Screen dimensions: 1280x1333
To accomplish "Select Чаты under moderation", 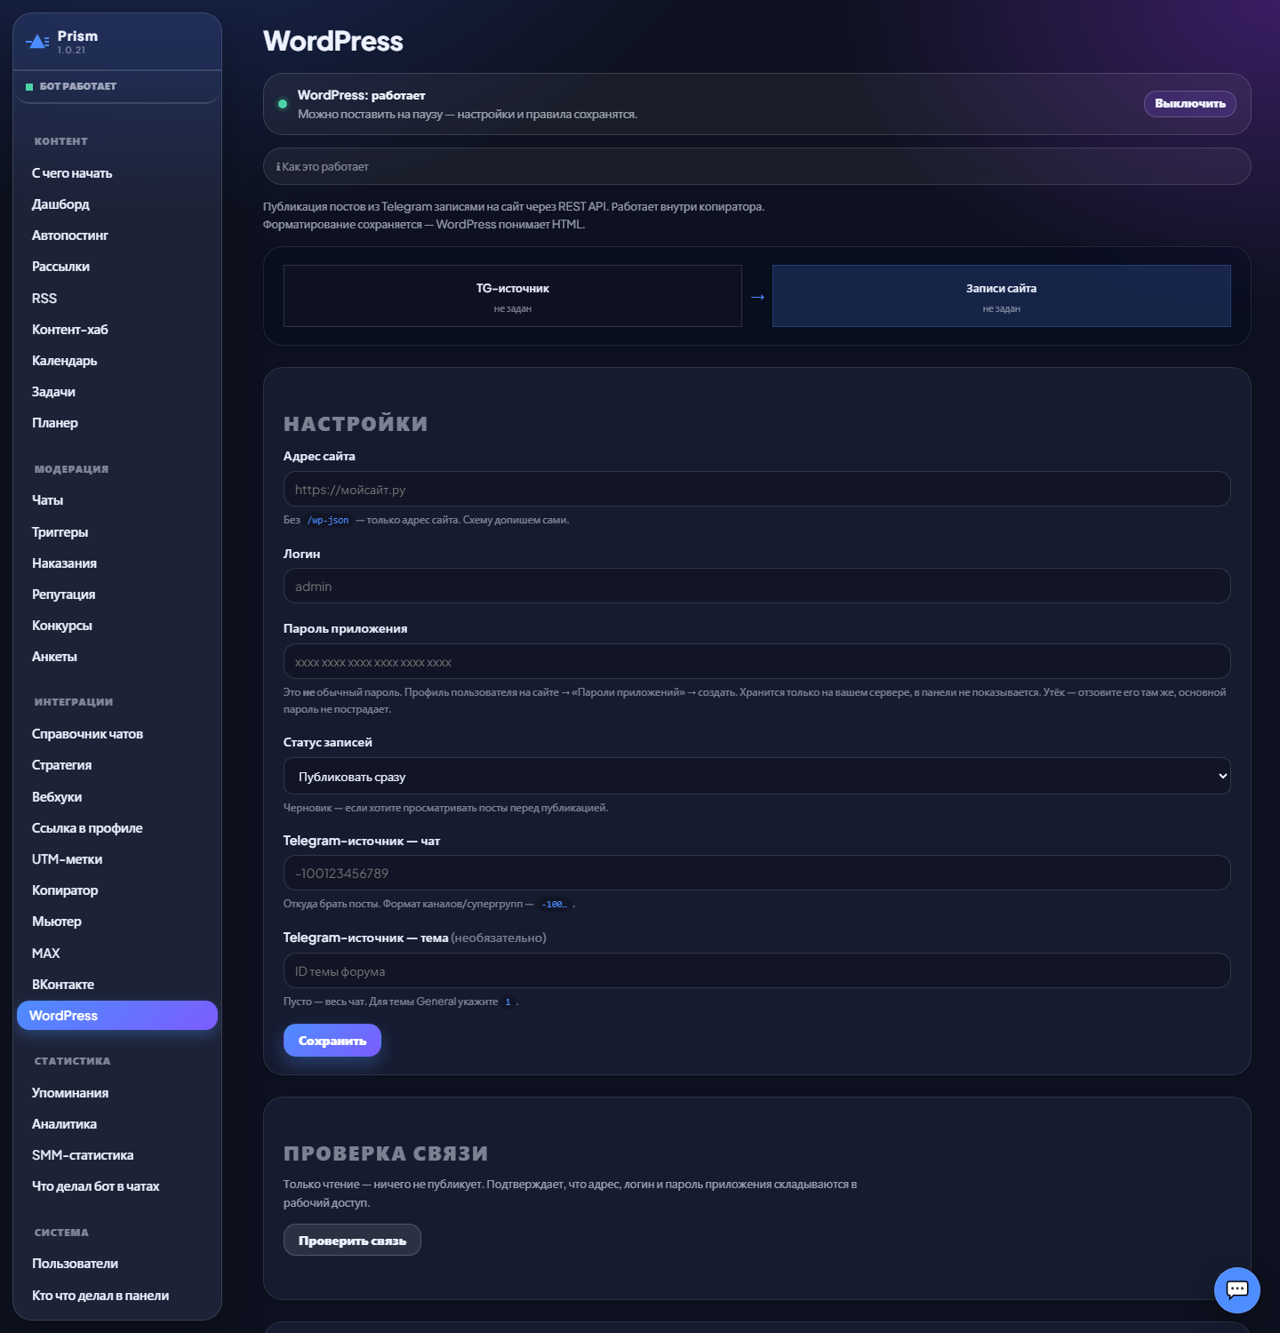I will (48, 500).
